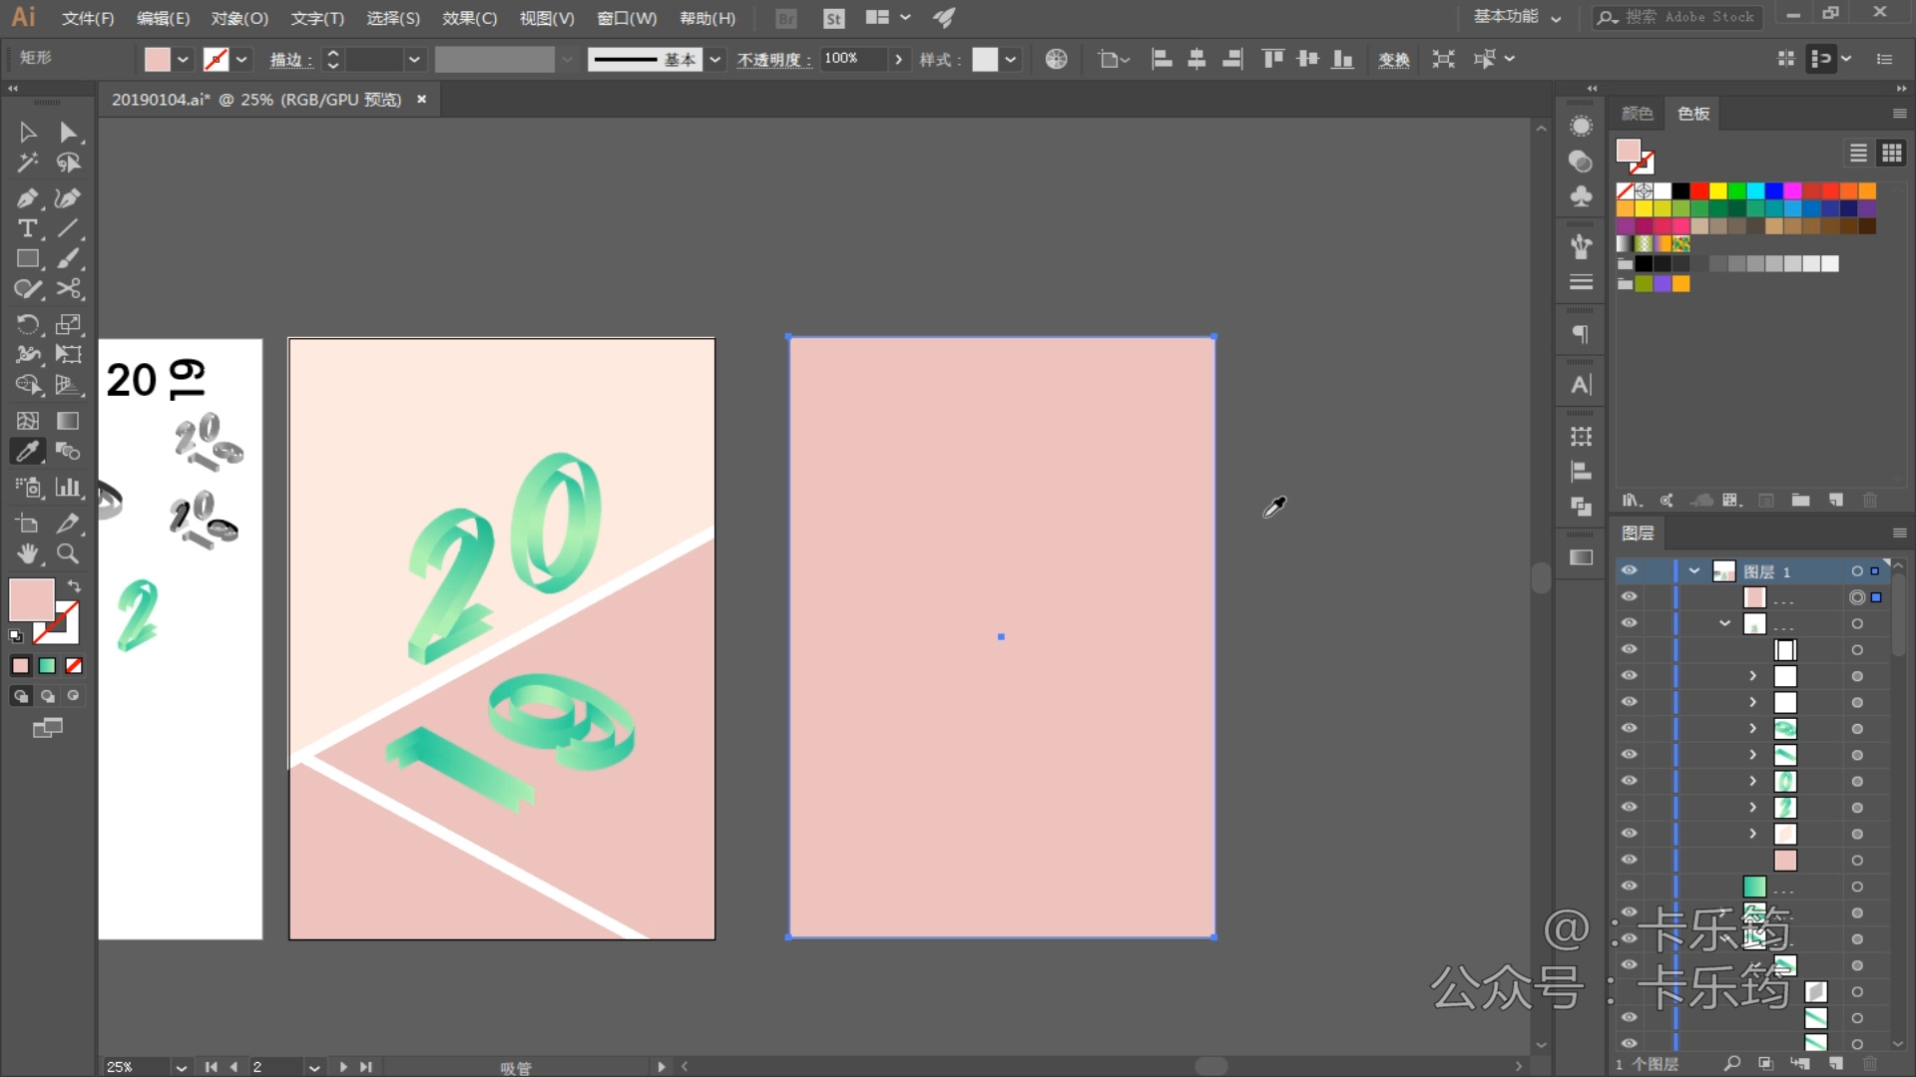Open the 效果(C) menu

tap(470, 18)
